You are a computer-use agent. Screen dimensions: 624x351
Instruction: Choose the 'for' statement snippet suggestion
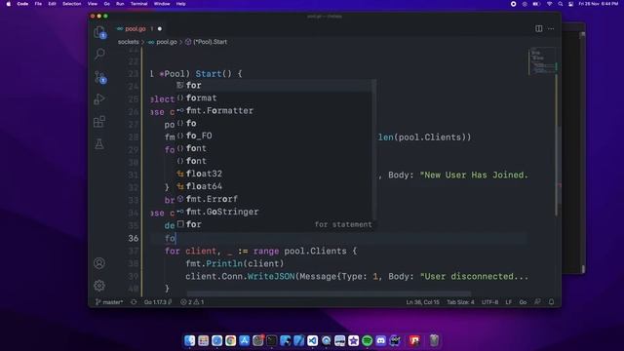(x=275, y=224)
